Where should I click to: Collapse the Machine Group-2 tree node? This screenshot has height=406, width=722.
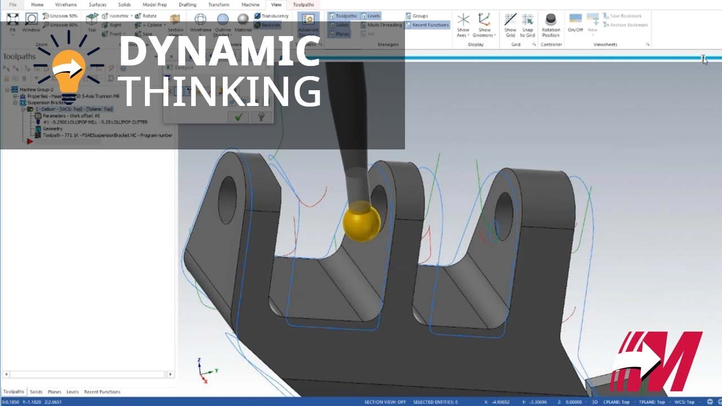pyautogui.click(x=8, y=90)
